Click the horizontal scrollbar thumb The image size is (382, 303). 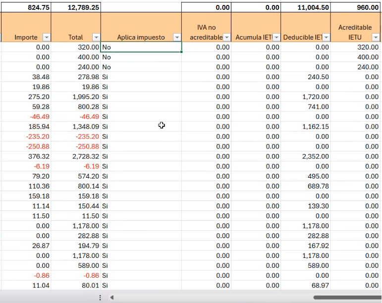[347, 298]
